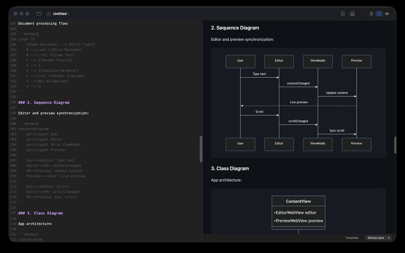Click the top Preview participant box
This screenshot has height=253, width=405.
click(x=356, y=61)
